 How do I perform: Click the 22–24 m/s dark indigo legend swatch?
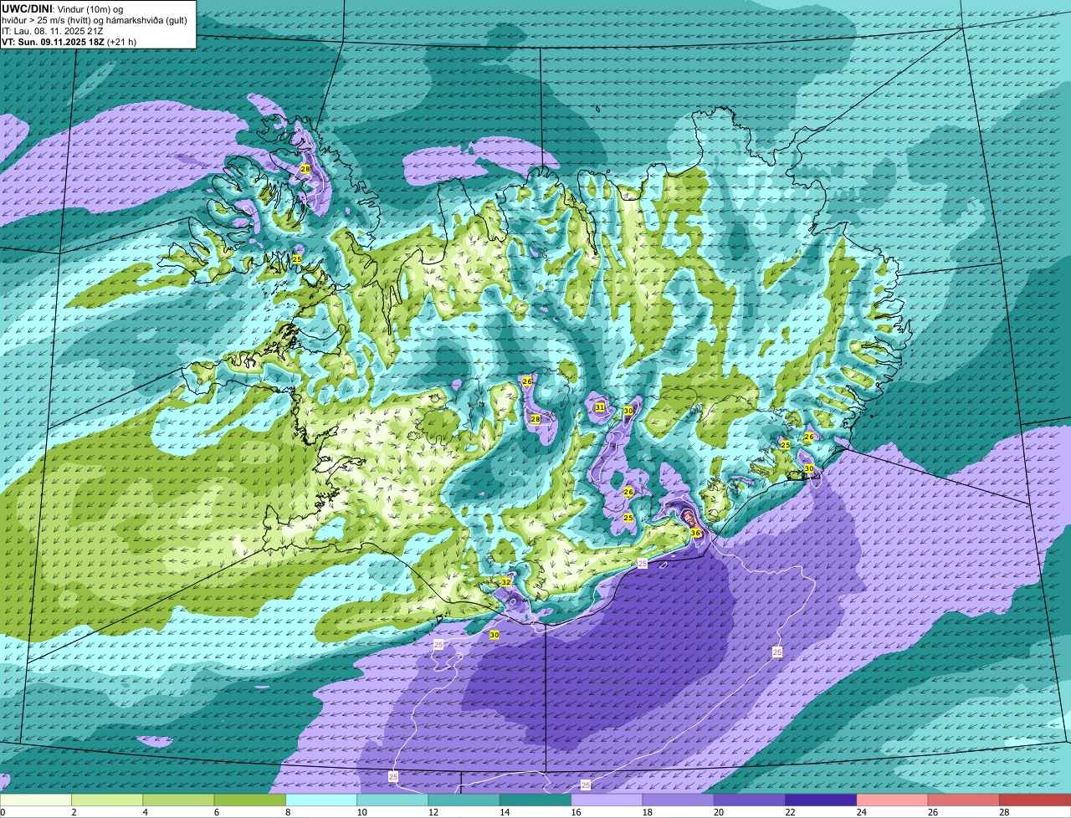point(821,800)
